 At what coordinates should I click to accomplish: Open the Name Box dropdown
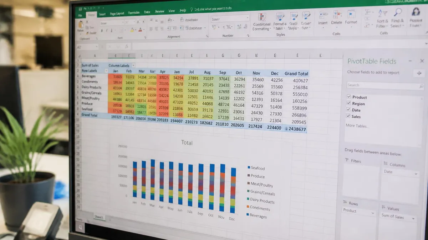coord(96,47)
